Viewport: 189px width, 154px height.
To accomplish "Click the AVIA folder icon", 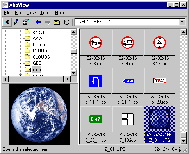I will click(27, 38).
